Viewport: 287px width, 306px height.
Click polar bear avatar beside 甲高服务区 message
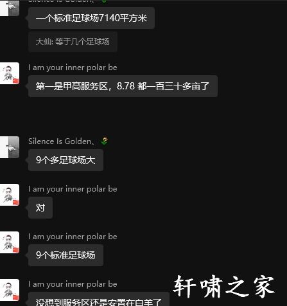coord(10,73)
